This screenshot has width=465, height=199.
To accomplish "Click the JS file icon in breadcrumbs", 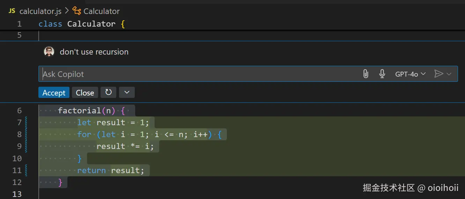I will coord(12,11).
